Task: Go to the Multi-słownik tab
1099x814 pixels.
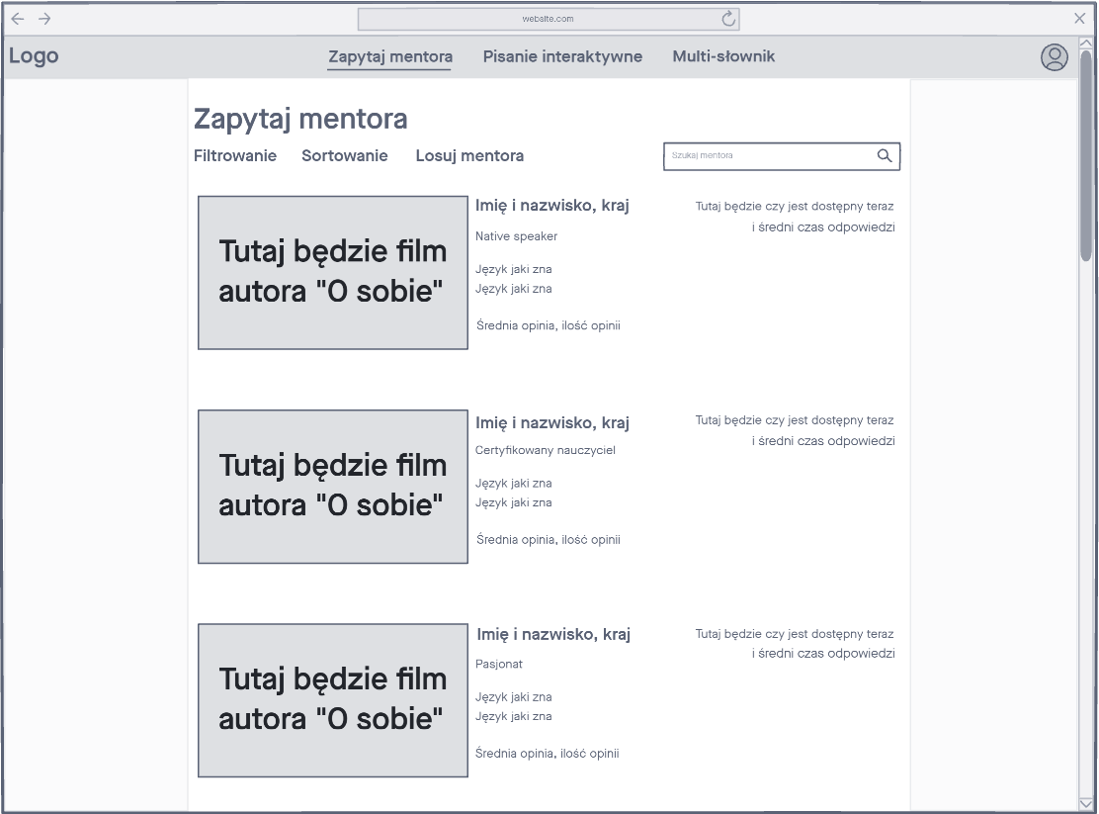Action: tap(723, 56)
